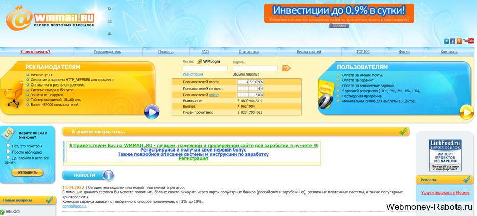Open TOP100 menu item
Screen dimensions: 477x216
tap(363, 52)
